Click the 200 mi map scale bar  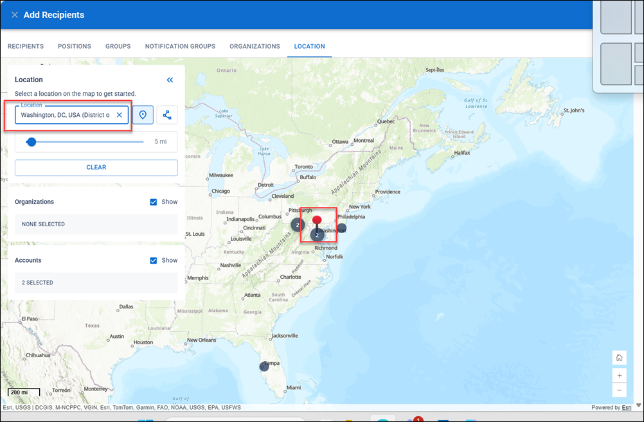(x=24, y=392)
